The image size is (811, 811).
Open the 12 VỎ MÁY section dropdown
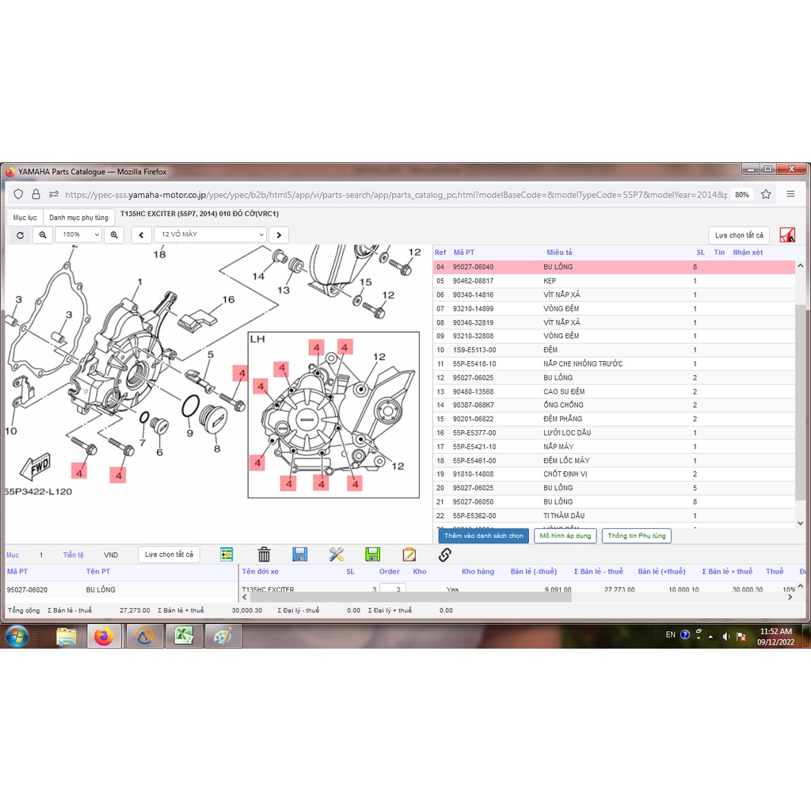coord(210,234)
